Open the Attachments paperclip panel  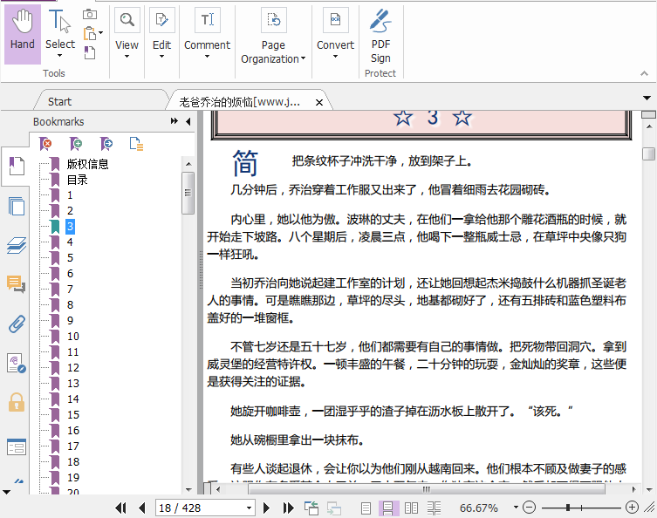(x=16, y=324)
